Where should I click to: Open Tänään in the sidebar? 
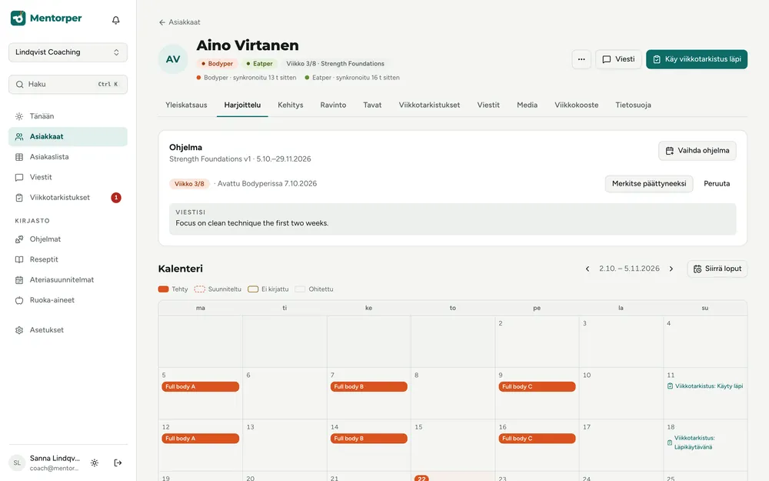(x=68, y=116)
